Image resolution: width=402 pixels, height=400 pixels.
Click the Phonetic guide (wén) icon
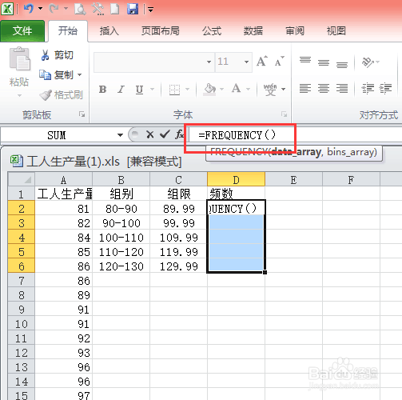[x=270, y=89]
